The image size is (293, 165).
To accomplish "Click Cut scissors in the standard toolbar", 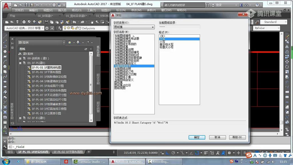I will [x=46, y=22].
